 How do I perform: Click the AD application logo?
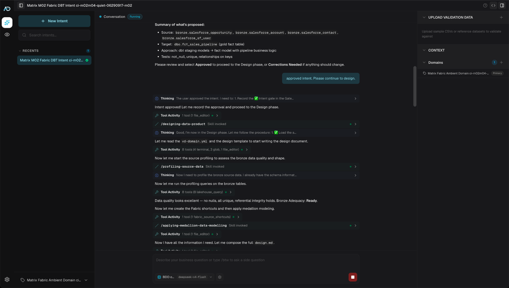tap(7, 9)
